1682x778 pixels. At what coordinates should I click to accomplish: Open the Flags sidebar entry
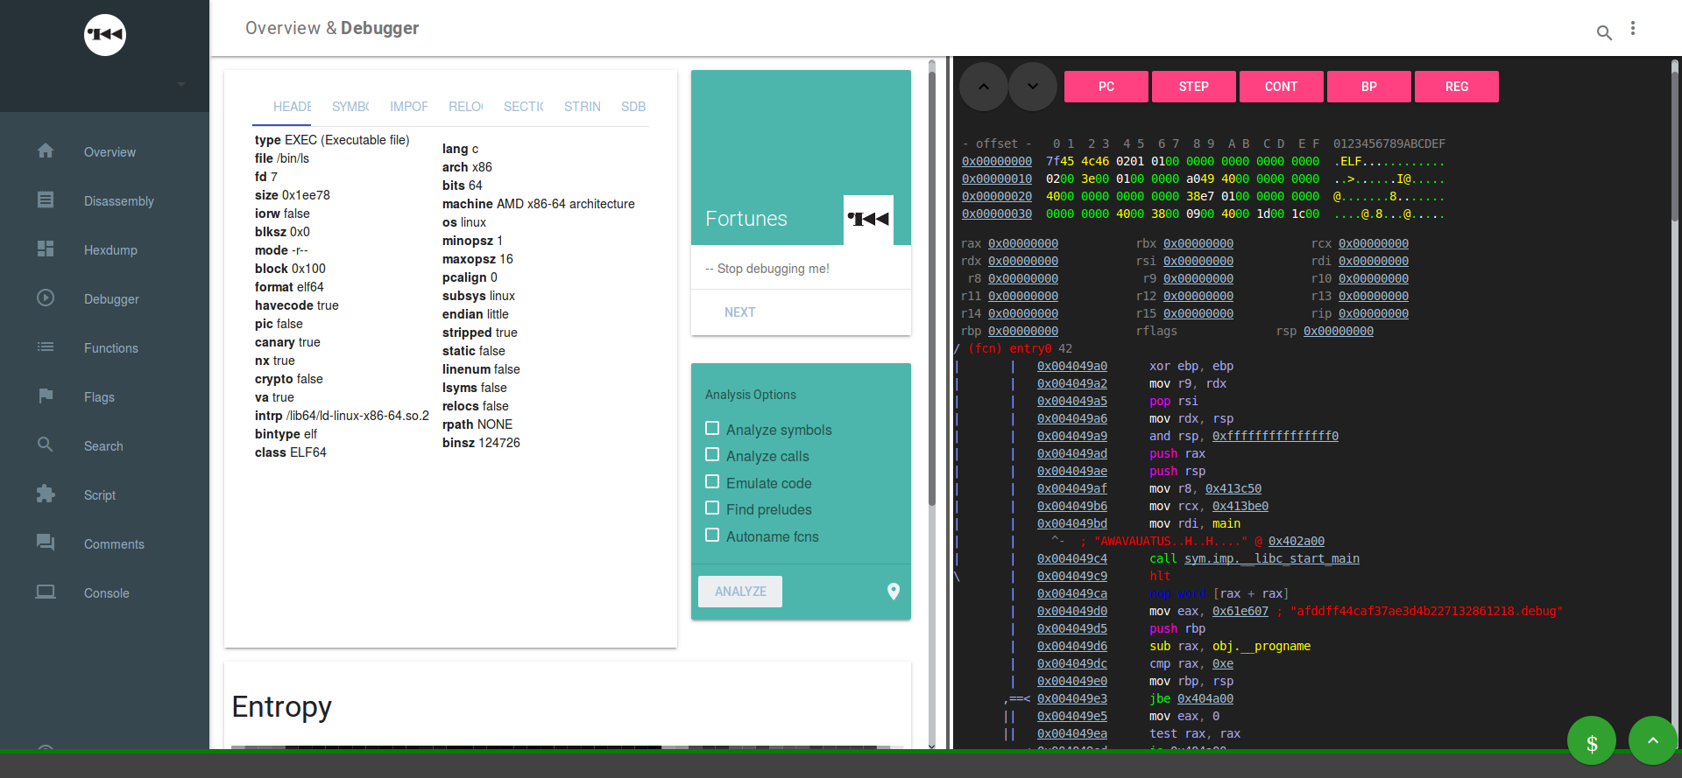tap(105, 396)
